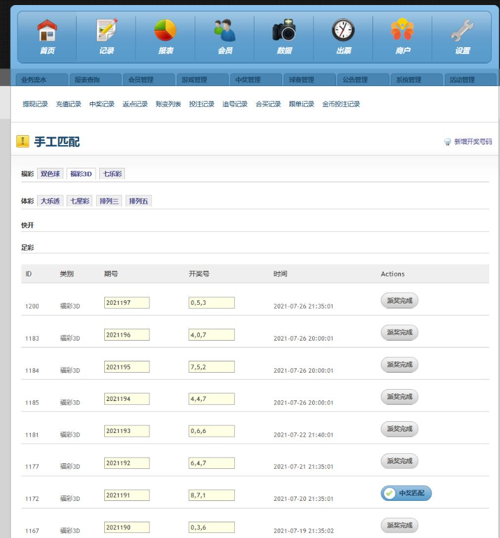The height and width of the screenshot is (538, 500).
Task: Click 中奖匹配 button for issue 2021191
Action: [406, 493]
